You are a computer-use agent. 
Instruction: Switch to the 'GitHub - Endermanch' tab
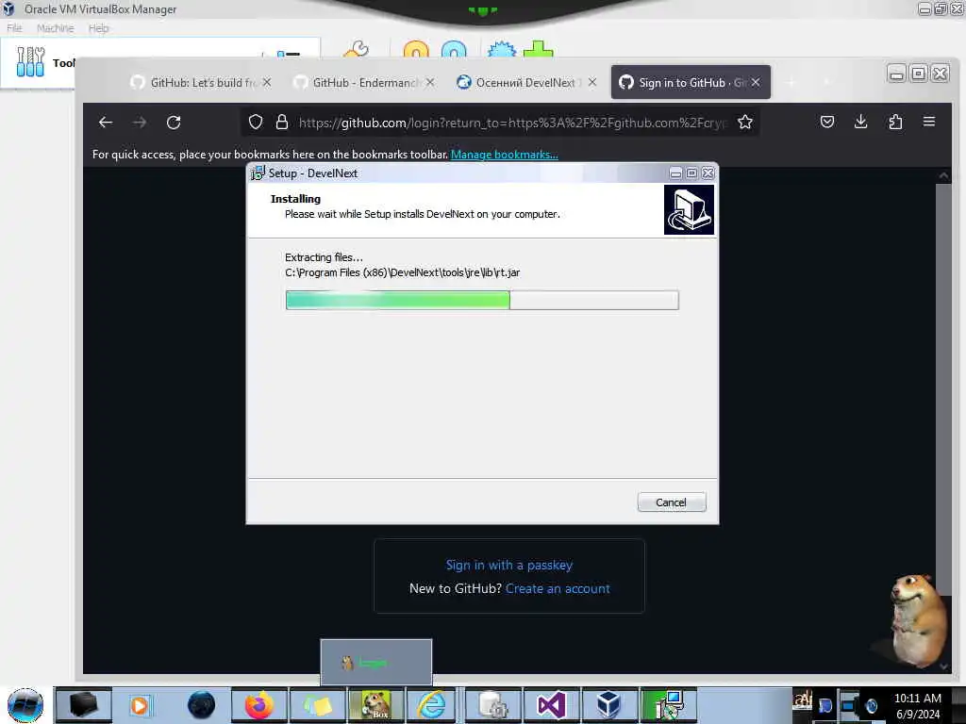pos(363,83)
